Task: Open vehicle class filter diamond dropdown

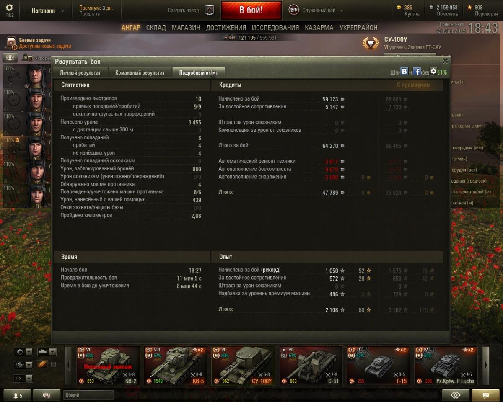Action: (x=23, y=365)
